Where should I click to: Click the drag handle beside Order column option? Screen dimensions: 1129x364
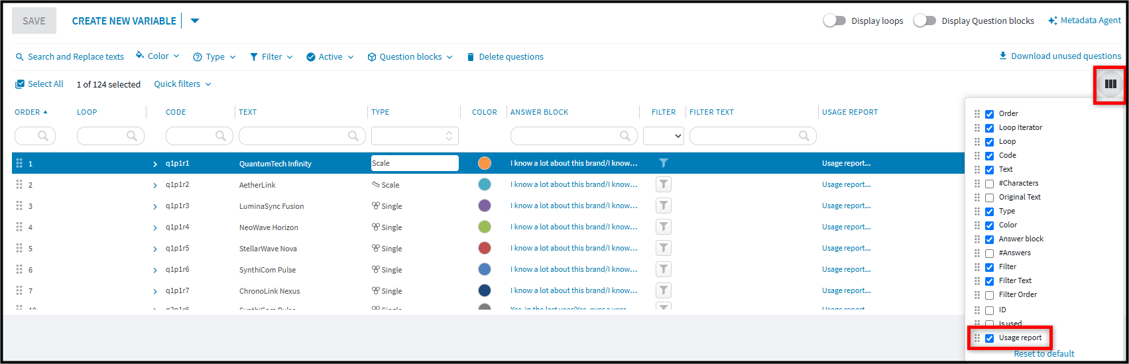click(x=977, y=113)
